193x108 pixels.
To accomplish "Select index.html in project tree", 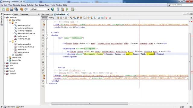I will click(19, 55).
